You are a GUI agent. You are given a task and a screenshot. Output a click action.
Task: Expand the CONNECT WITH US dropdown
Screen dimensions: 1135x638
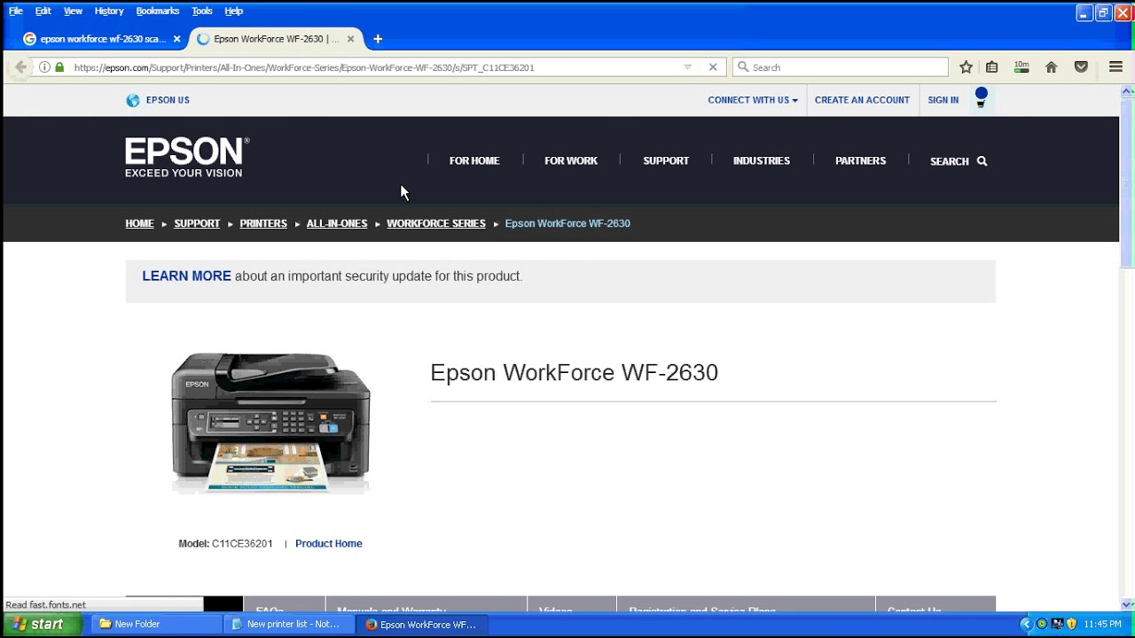click(x=753, y=100)
